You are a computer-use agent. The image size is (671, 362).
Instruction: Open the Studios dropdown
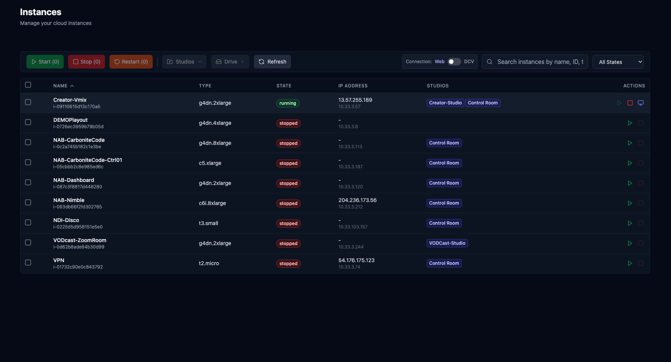pos(184,61)
